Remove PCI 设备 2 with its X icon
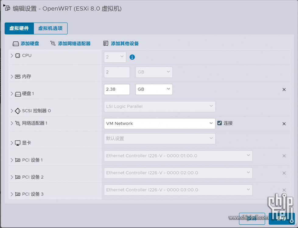 click(284, 173)
